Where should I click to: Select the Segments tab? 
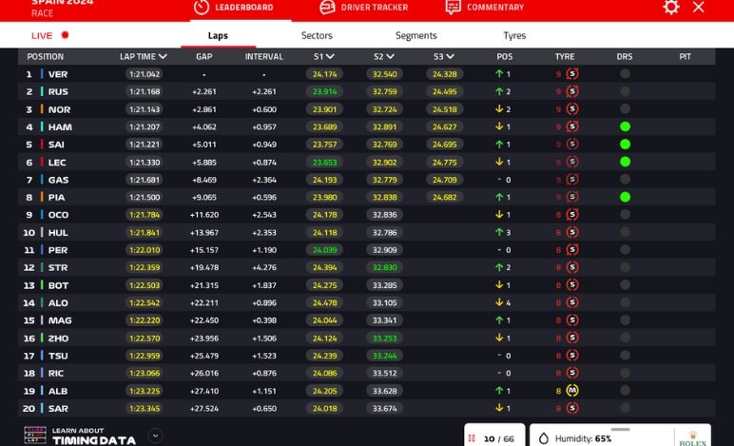tap(415, 35)
